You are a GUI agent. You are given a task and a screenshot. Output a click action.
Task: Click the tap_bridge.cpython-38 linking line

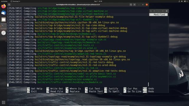(x=66, y=51)
